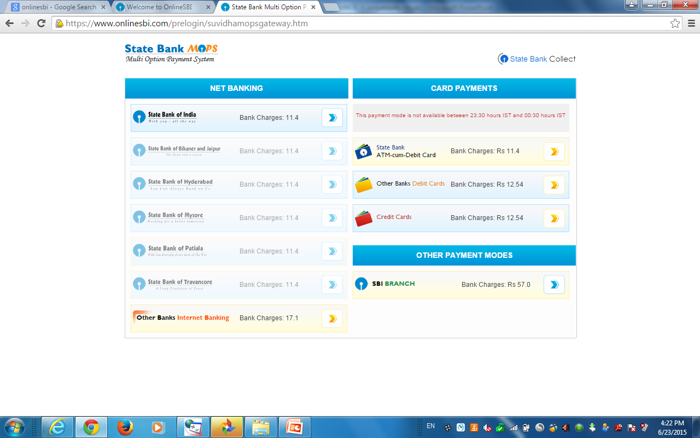This screenshot has height=438, width=700.
Task: Click the EN language indicator
Action: pos(430,426)
